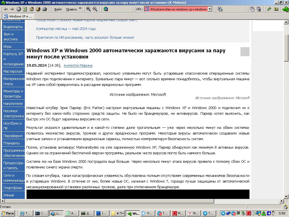Click the network computers tray icon
Image resolution: width=289 pixels, height=217 pixels.
click(228, 213)
